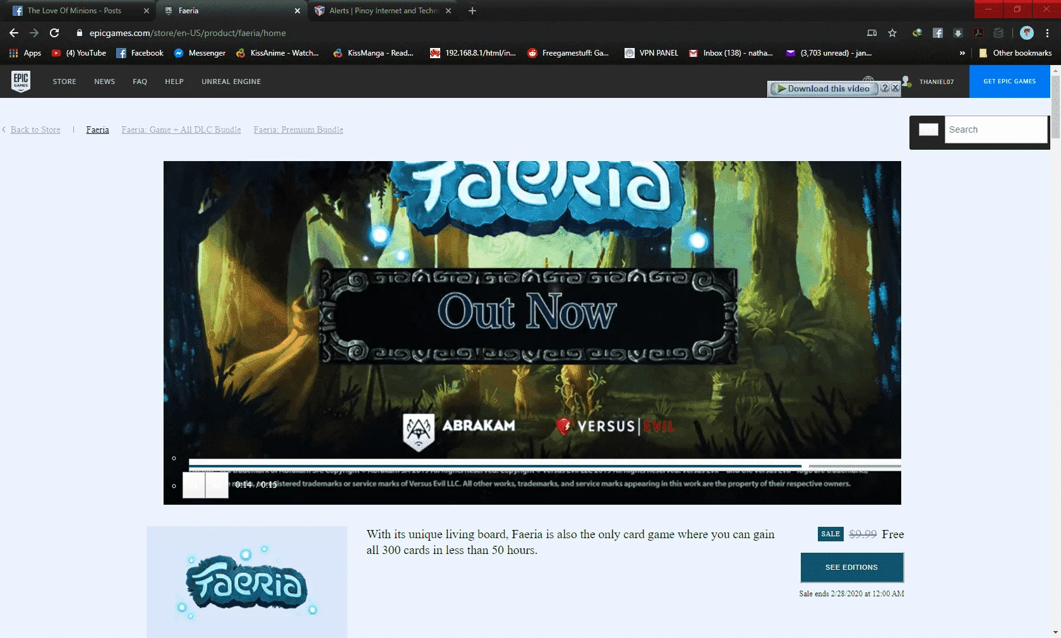
Task: Bookmark this page with the star icon
Action: tap(892, 33)
